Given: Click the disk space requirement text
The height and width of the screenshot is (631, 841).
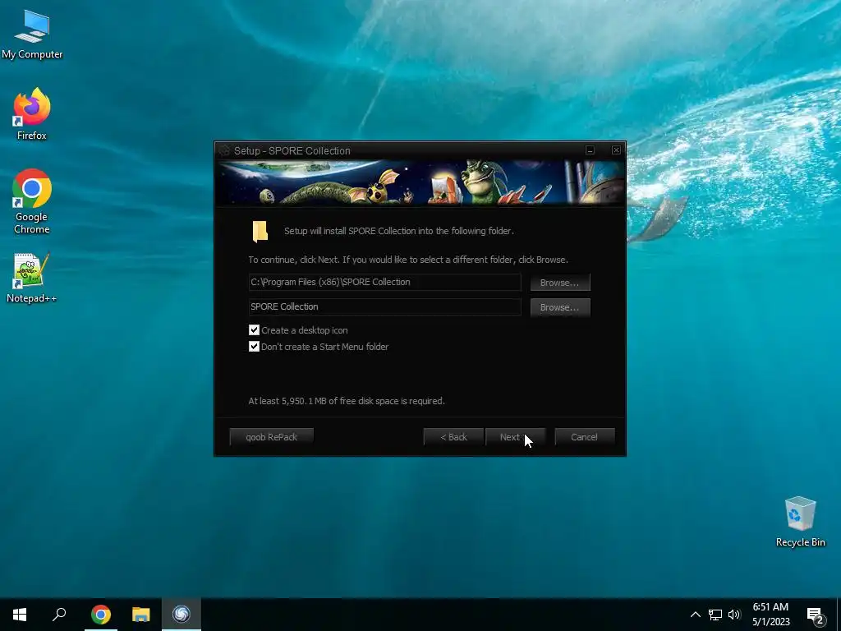Looking at the screenshot, I should click(x=347, y=401).
